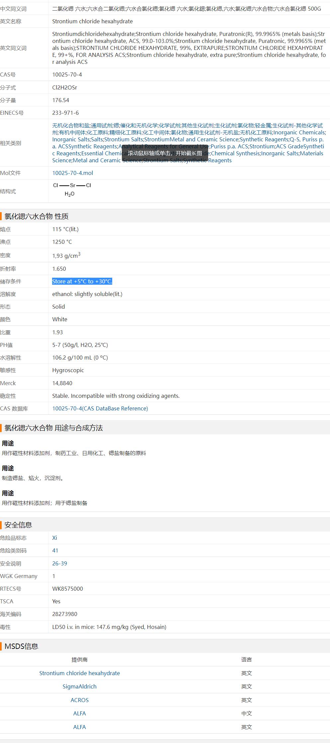Click the highlighted storage temperature text
This screenshot has height=743, width=330.
[x=82, y=281]
